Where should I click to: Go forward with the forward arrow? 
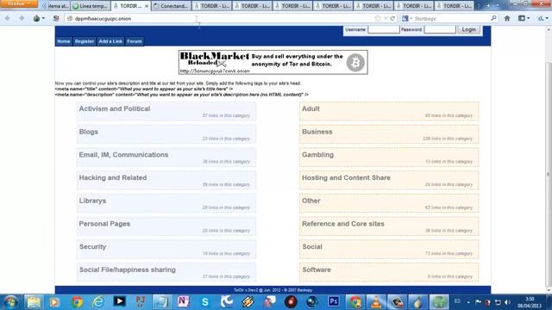(22, 18)
